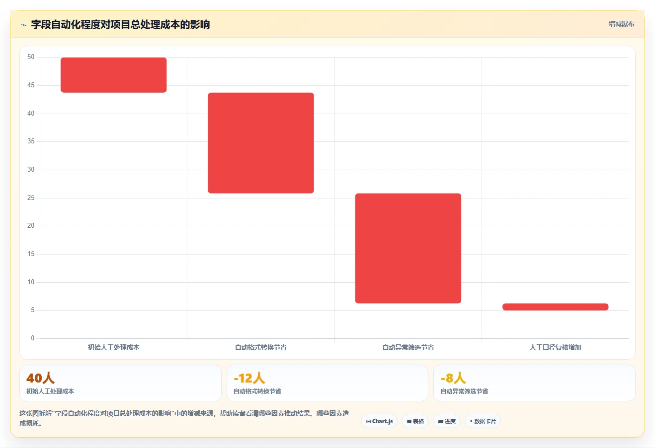Click the icon in the 进度 chip
Viewport: 655px width, 448px height.
tap(440, 421)
